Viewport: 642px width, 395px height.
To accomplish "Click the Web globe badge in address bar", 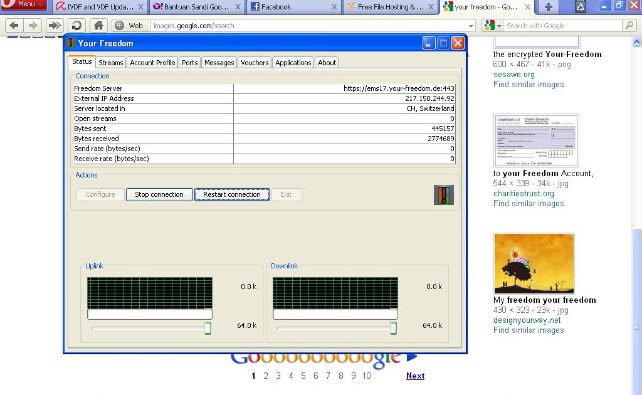I will (129, 25).
